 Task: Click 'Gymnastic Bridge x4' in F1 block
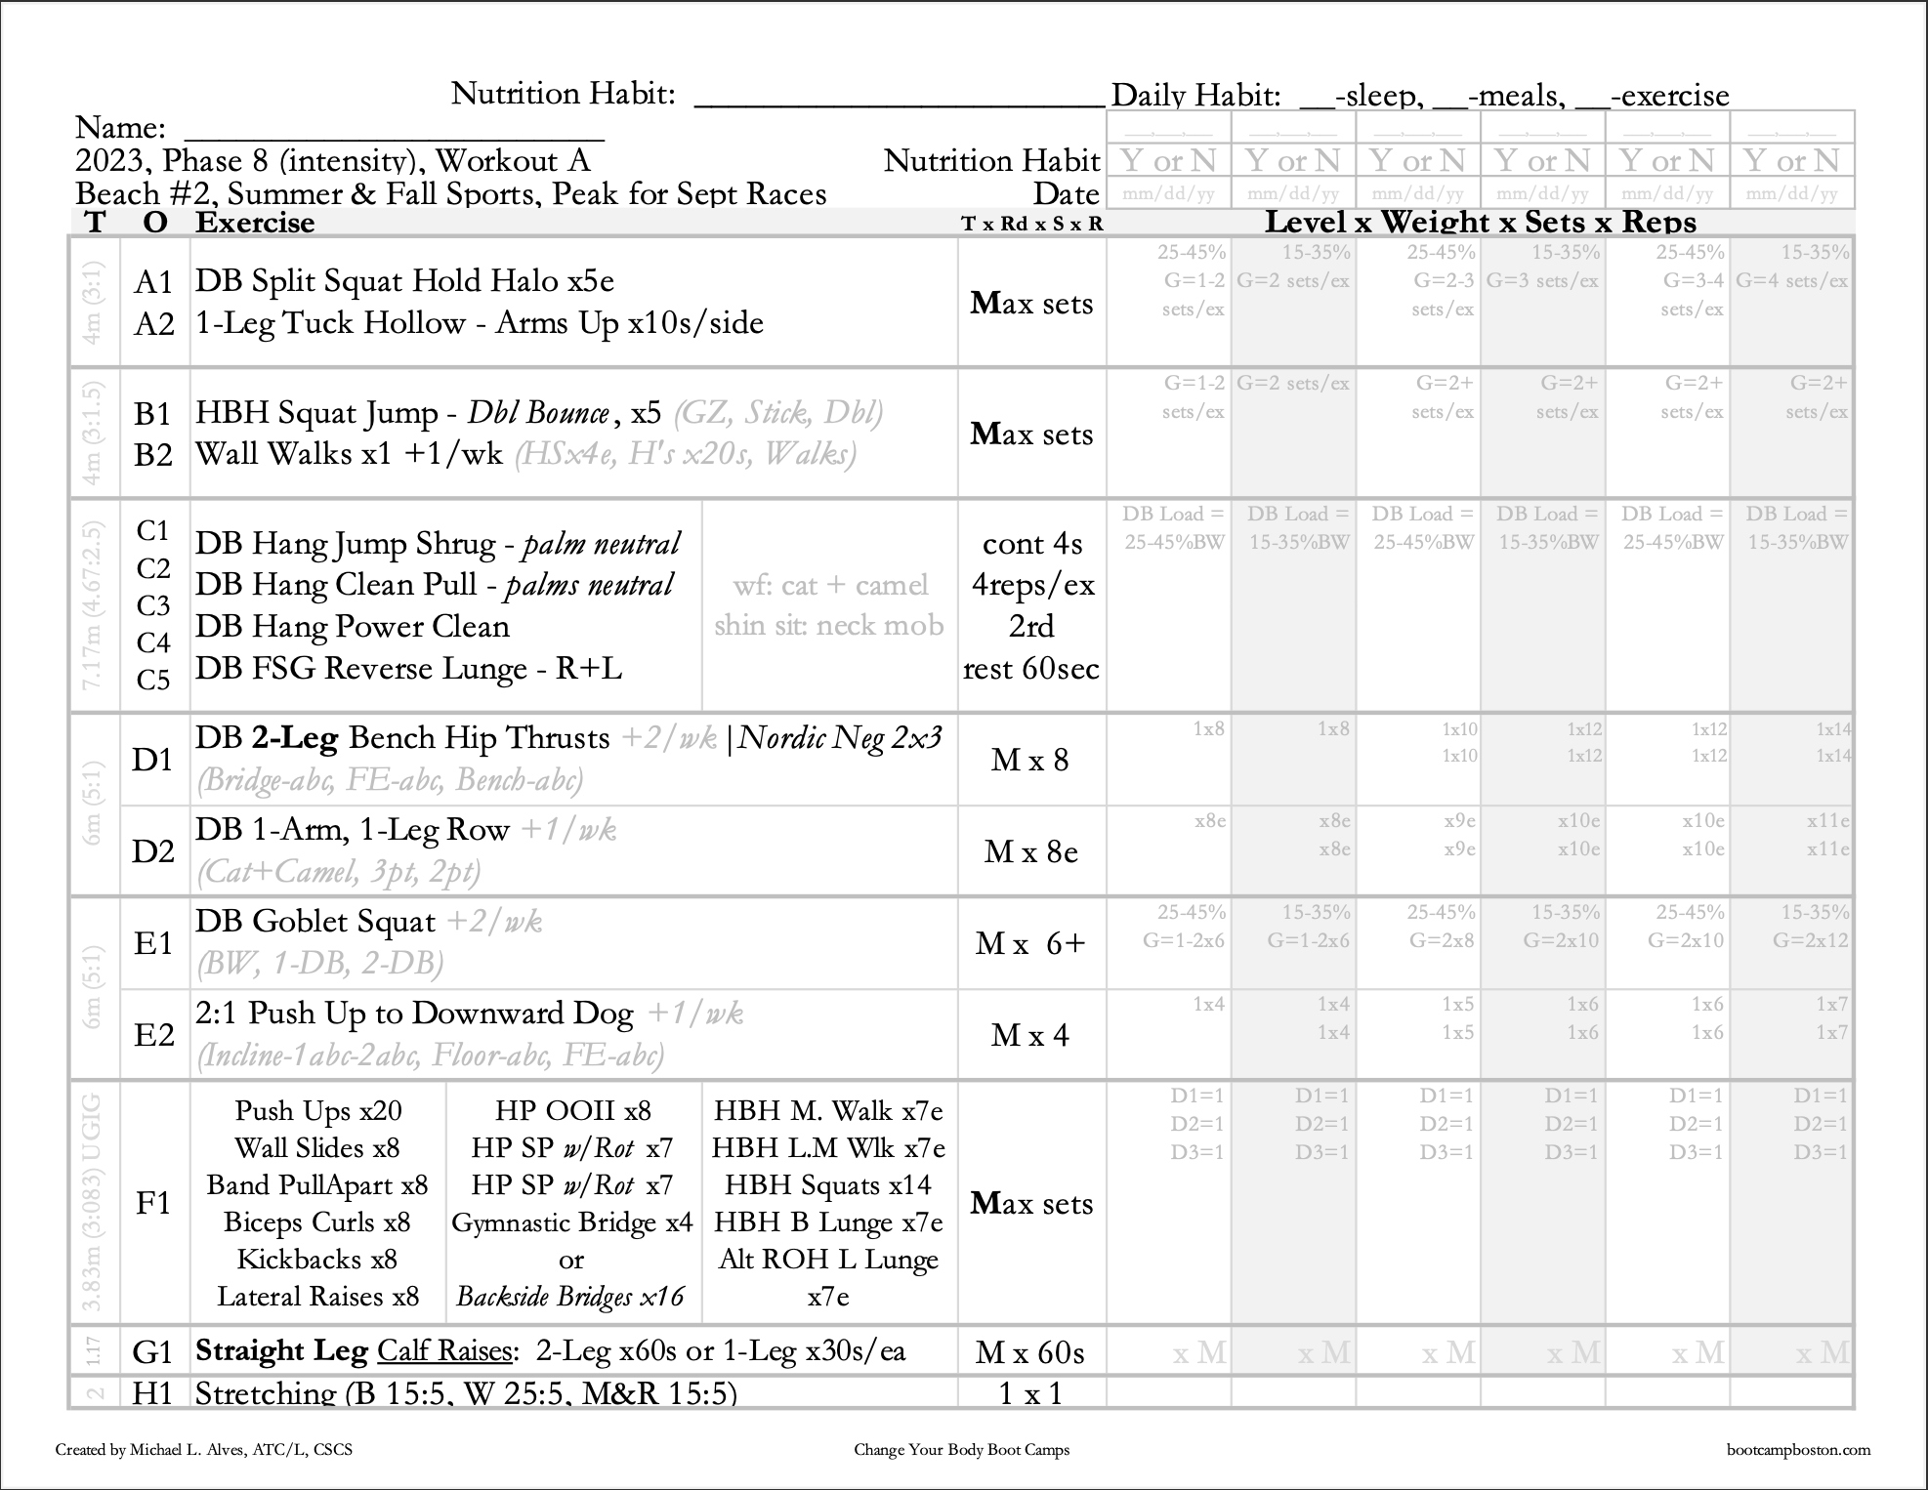[572, 1222]
